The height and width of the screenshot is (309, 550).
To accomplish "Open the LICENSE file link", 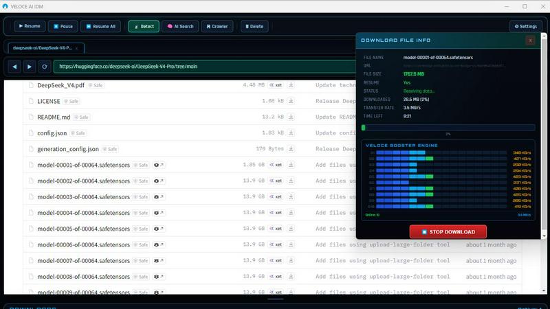I will [x=48, y=101].
